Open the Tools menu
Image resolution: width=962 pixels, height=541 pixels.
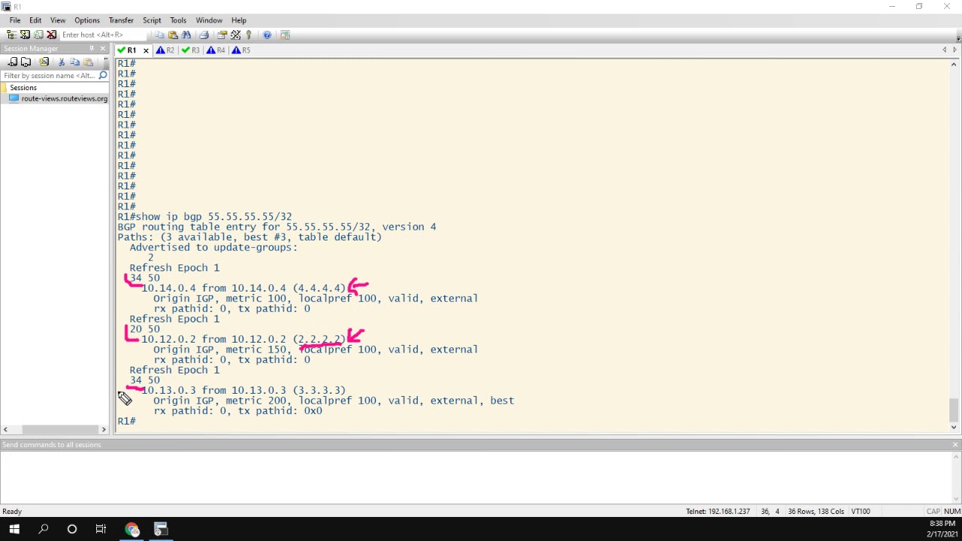click(178, 20)
